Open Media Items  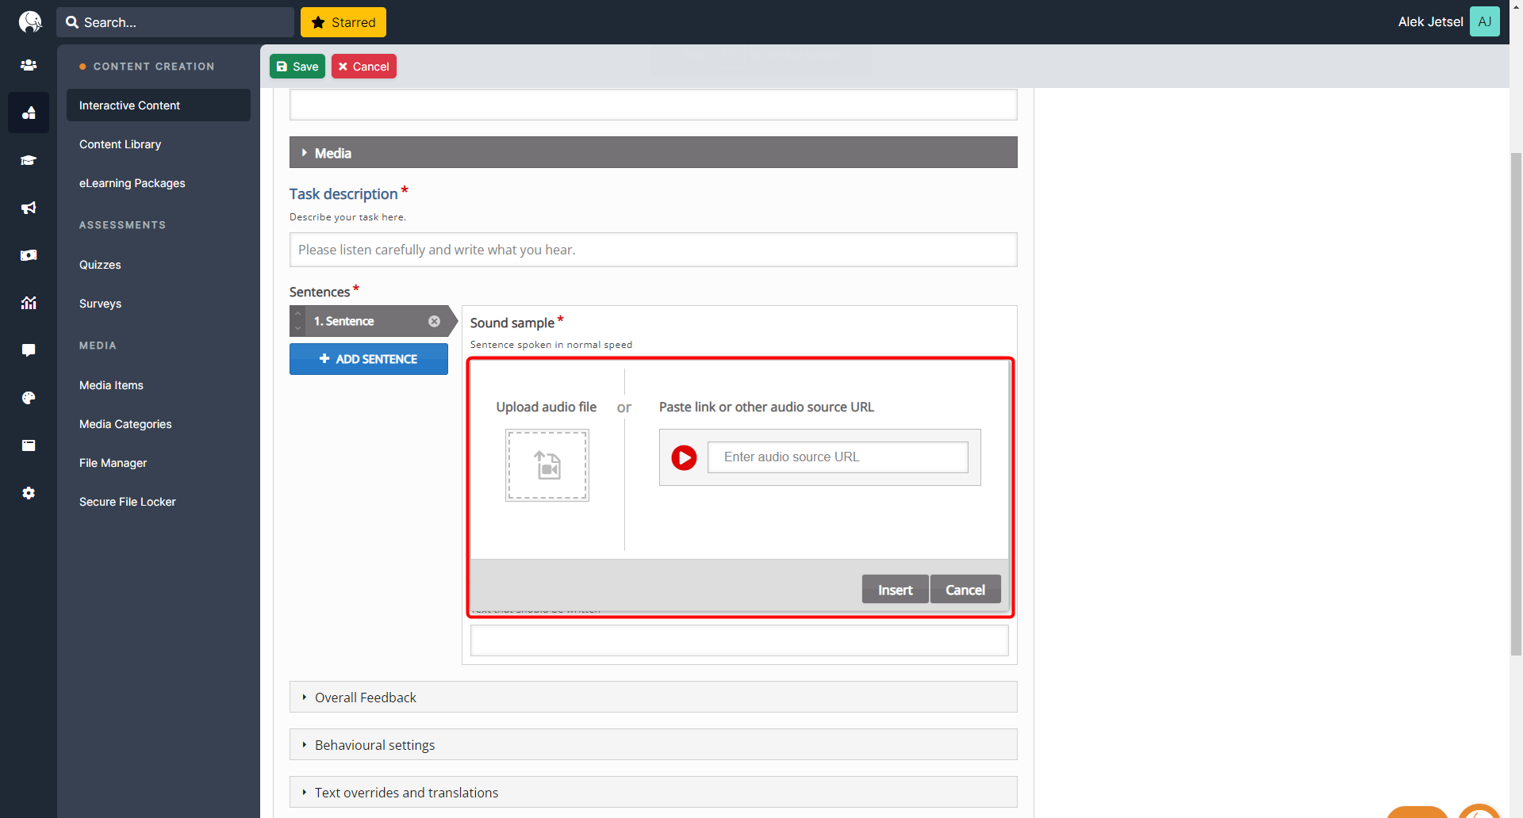[111, 385]
